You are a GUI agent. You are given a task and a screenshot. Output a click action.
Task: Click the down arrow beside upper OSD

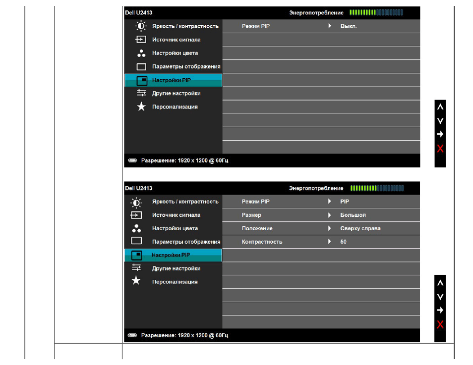440,121
